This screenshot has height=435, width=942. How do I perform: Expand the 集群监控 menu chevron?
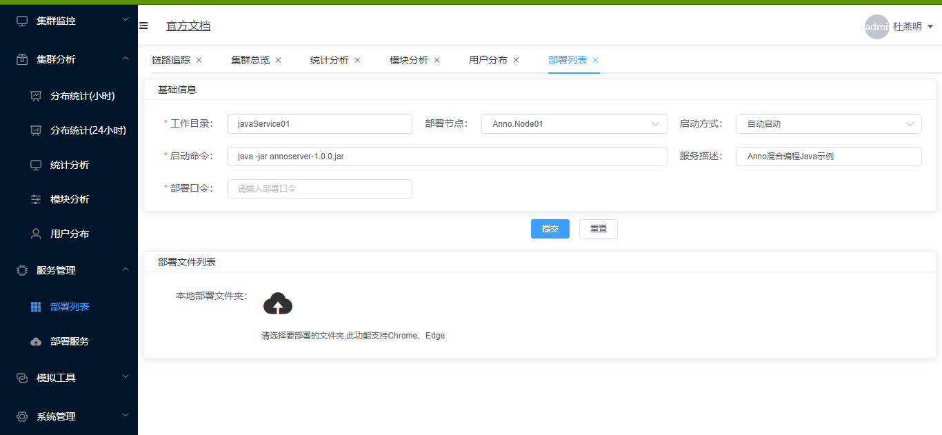click(x=125, y=19)
